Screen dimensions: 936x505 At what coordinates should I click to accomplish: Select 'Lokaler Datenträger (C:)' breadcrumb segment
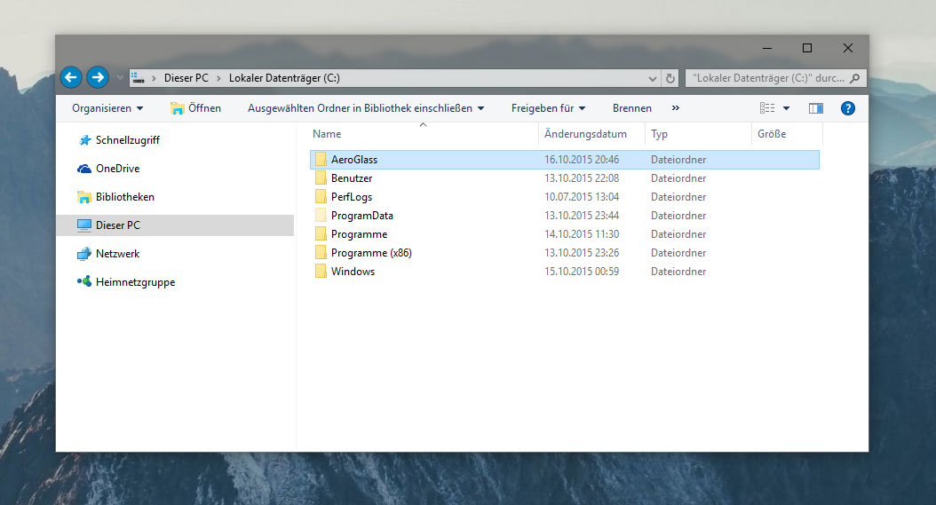(x=284, y=78)
